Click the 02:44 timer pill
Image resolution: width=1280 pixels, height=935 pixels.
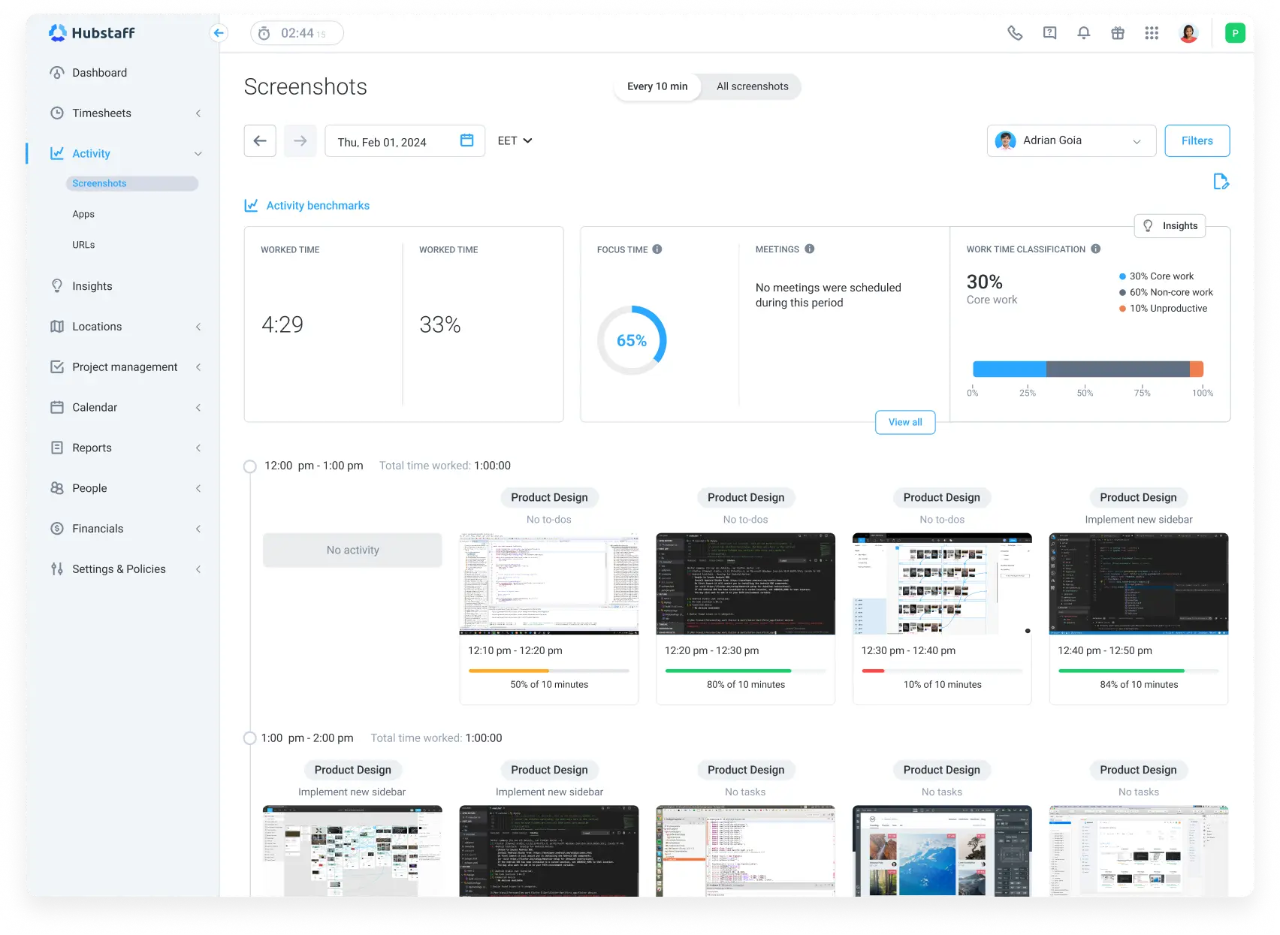click(x=297, y=33)
